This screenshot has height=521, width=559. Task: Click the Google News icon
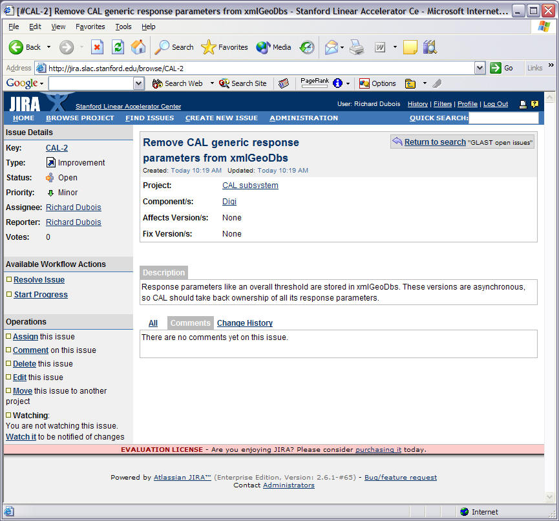point(284,83)
